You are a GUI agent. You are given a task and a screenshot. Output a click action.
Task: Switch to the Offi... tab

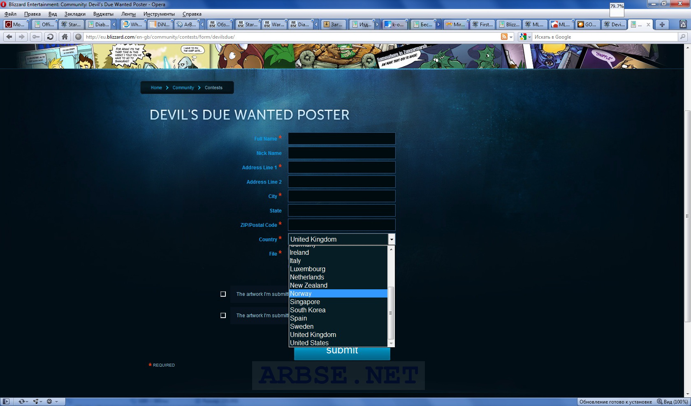point(44,25)
